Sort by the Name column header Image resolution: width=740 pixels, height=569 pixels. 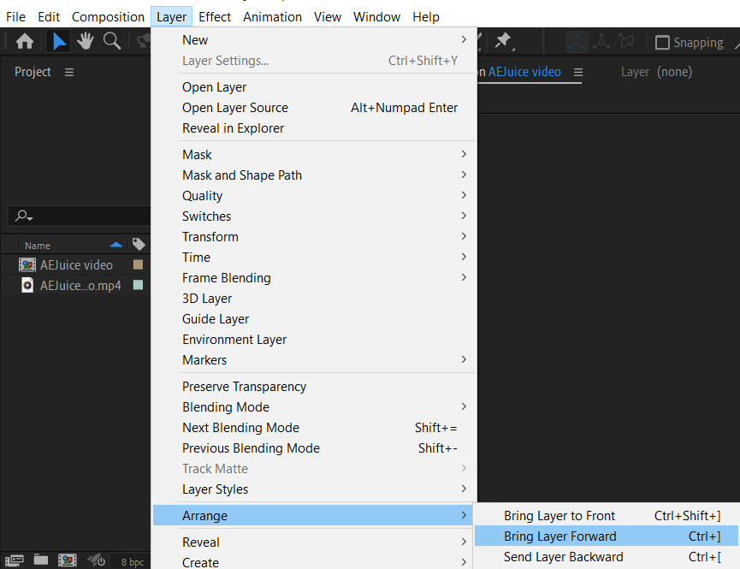pos(38,246)
